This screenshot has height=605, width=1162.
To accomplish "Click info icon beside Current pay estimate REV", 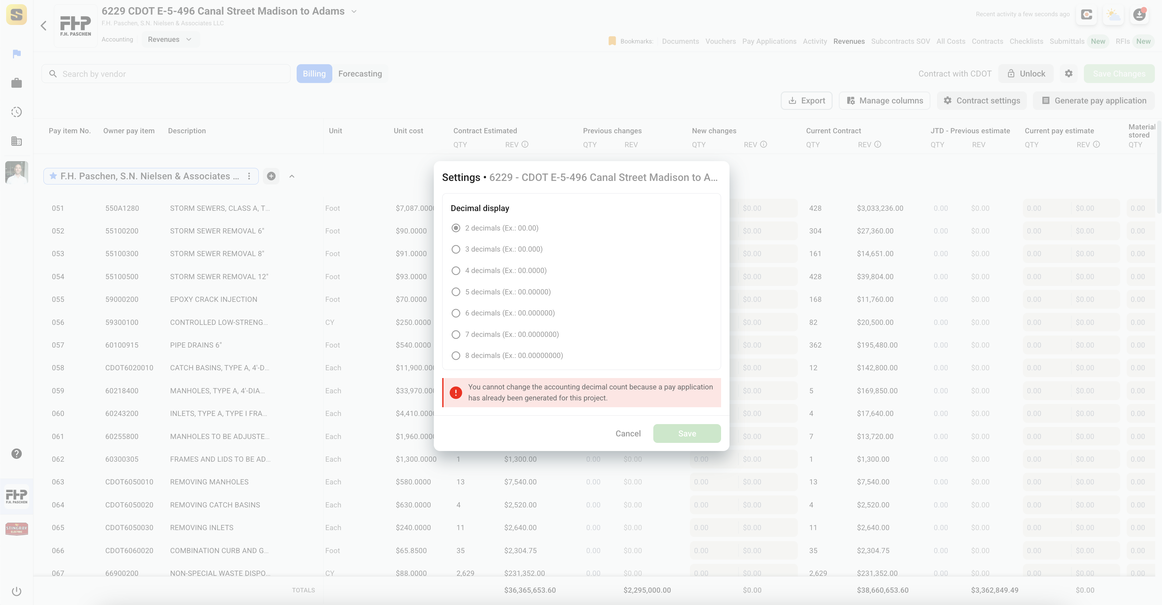I will pyautogui.click(x=1097, y=144).
